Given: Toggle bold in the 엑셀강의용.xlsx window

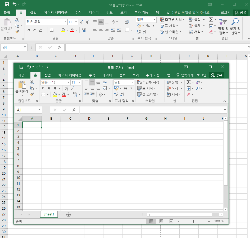Looking at the screenshot, I should [x=29, y=30].
